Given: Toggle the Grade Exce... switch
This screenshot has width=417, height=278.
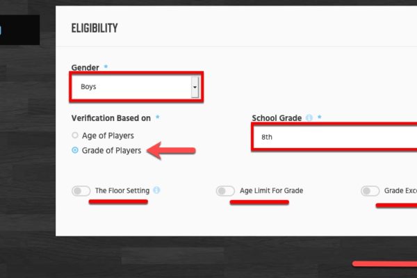Looking at the screenshot, I should pos(370,190).
